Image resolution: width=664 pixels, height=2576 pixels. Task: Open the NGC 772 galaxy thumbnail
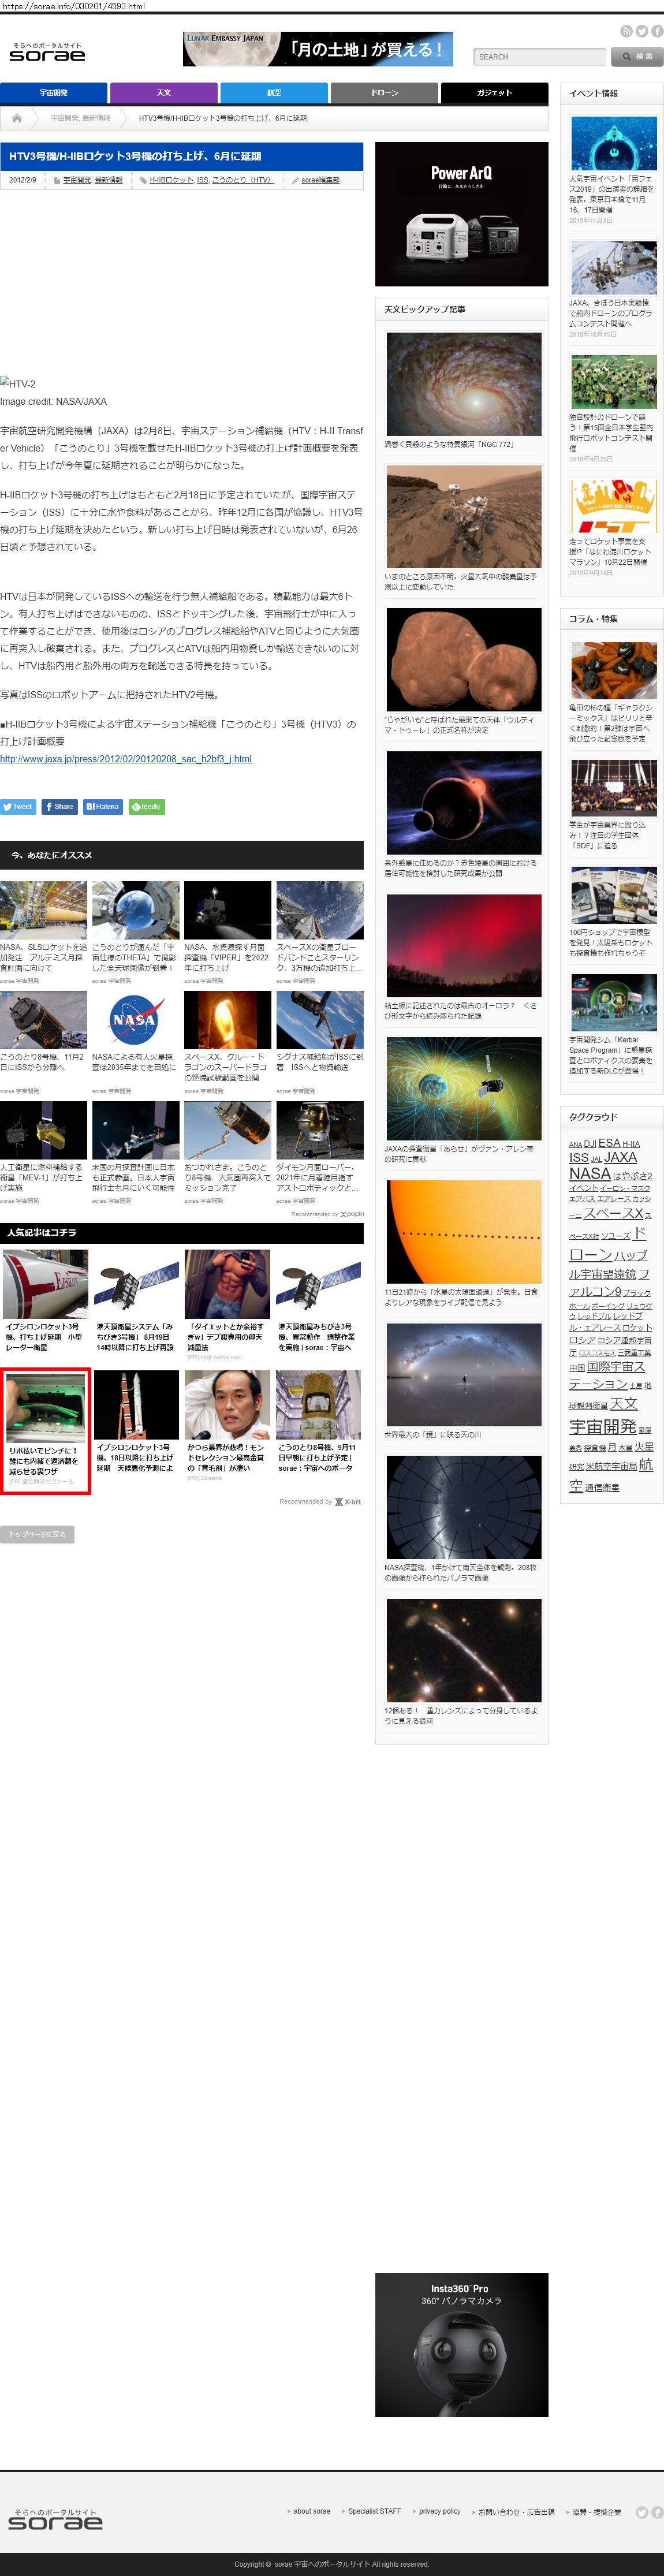click(463, 384)
